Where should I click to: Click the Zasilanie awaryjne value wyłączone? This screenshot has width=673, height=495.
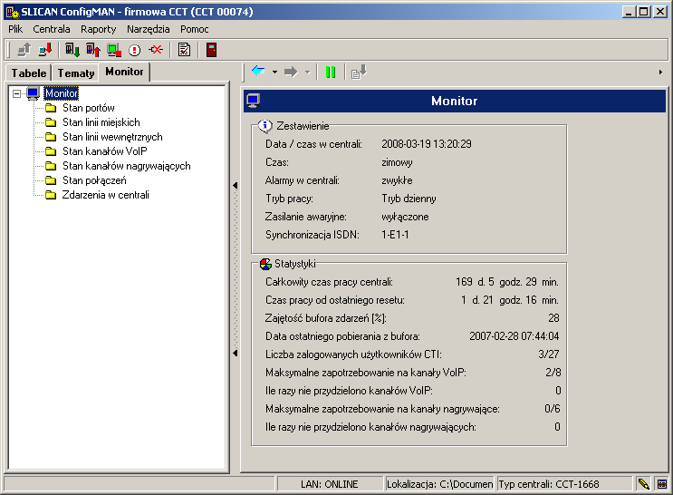pyautogui.click(x=405, y=217)
